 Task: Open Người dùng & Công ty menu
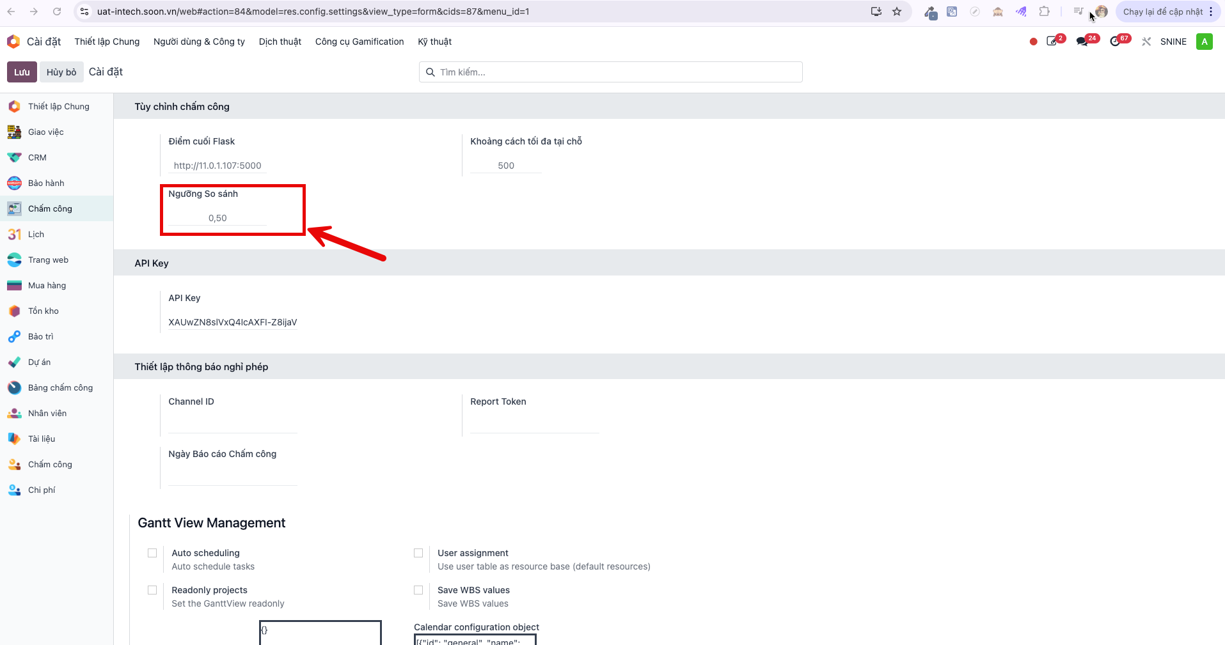pyautogui.click(x=199, y=42)
